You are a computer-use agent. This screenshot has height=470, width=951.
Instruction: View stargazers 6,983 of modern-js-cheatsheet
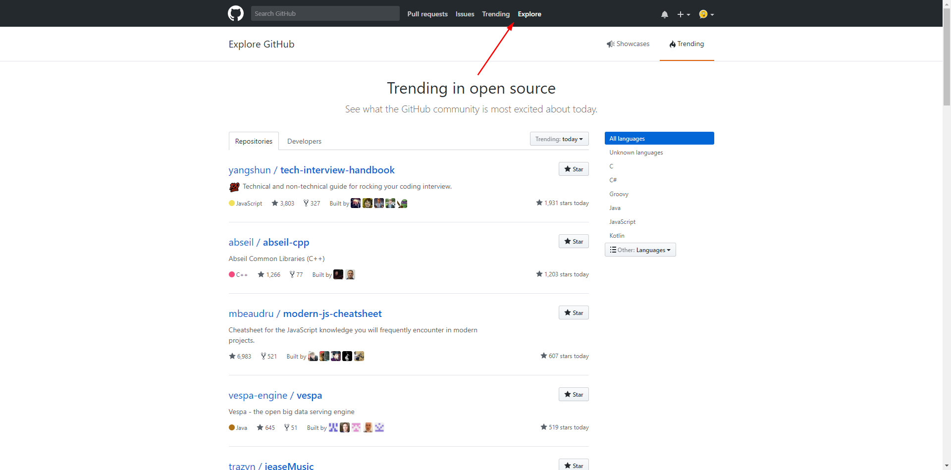[x=240, y=356]
